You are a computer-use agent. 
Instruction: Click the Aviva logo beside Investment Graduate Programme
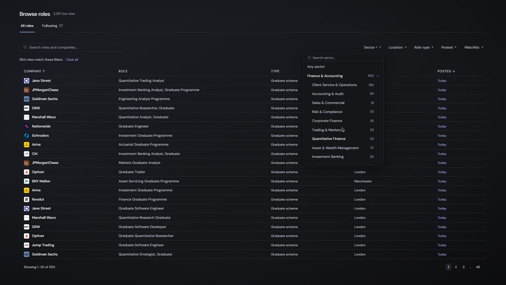click(x=27, y=190)
